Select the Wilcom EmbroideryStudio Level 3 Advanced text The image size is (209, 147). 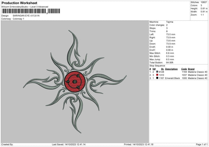[25, 7]
